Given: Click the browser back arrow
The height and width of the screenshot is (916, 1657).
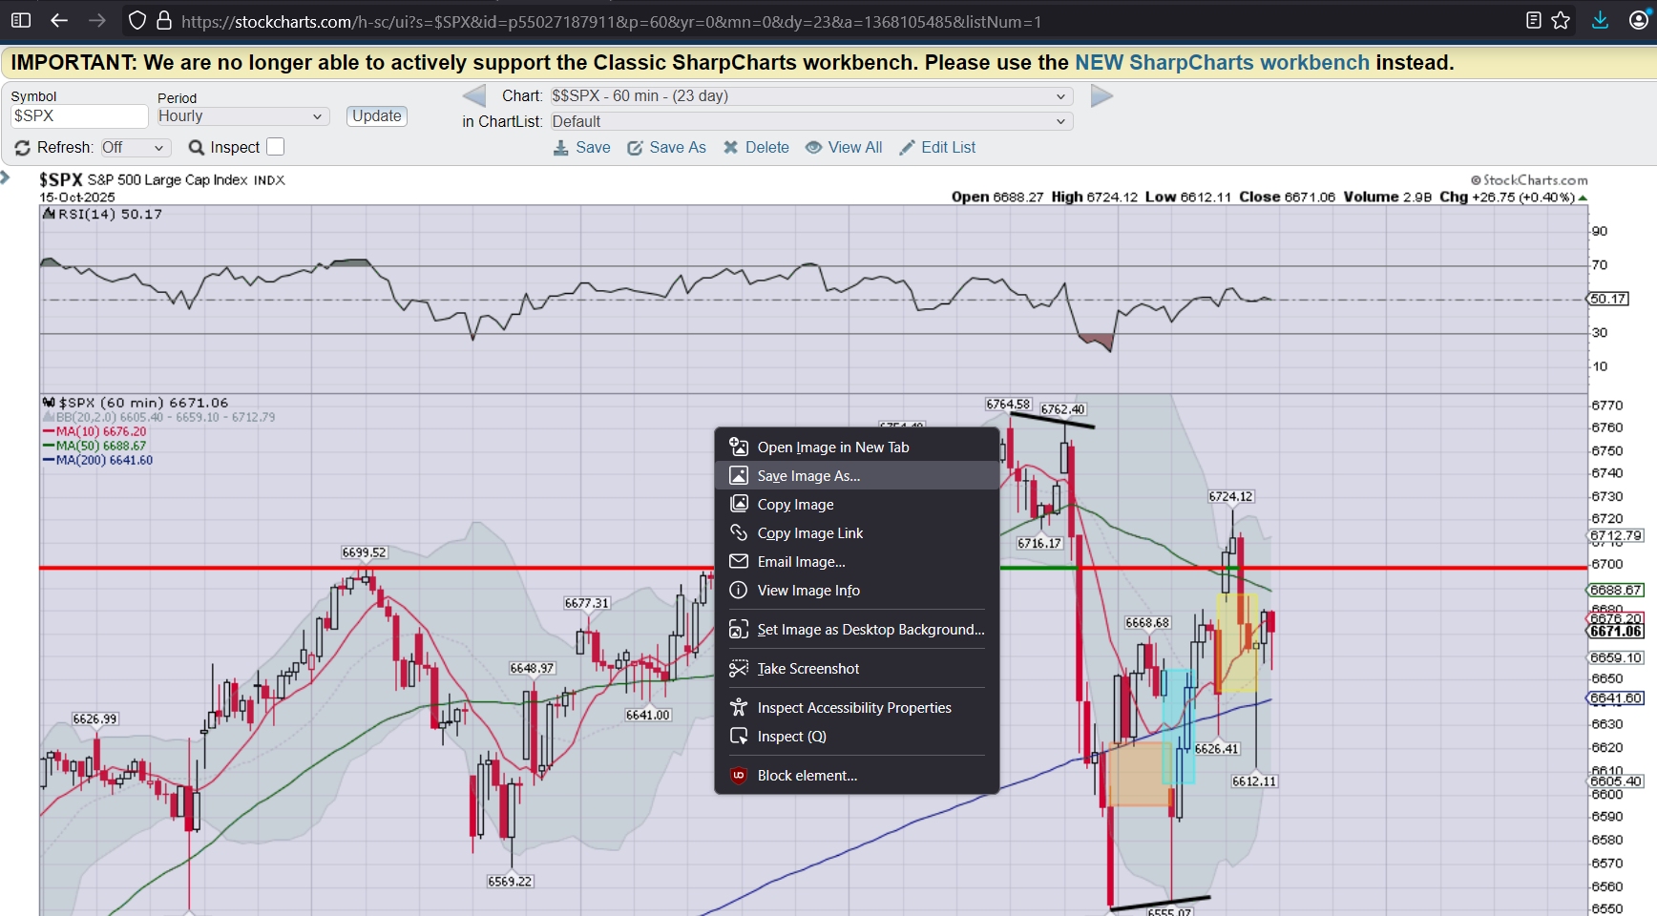Looking at the screenshot, I should [x=59, y=20].
